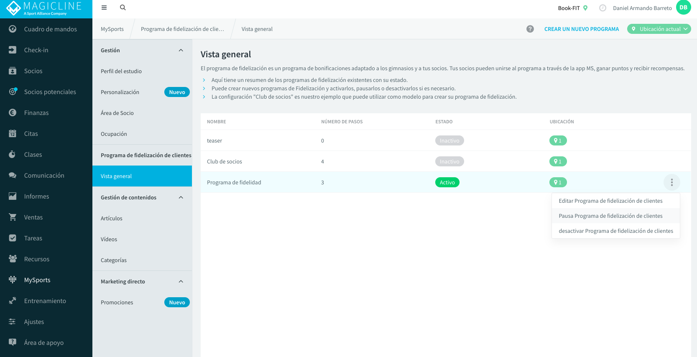Toggle the hamburger menu icon
The width and height of the screenshot is (697, 357).
coord(104,8)
